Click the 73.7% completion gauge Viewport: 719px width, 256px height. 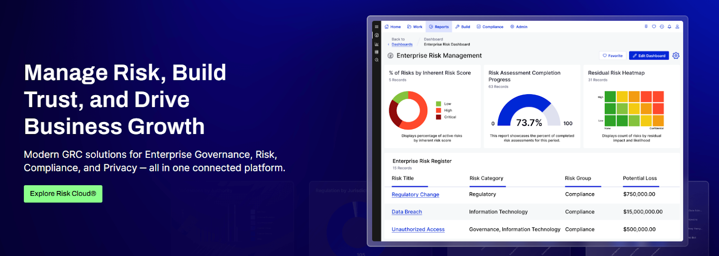tap(529, 111)
